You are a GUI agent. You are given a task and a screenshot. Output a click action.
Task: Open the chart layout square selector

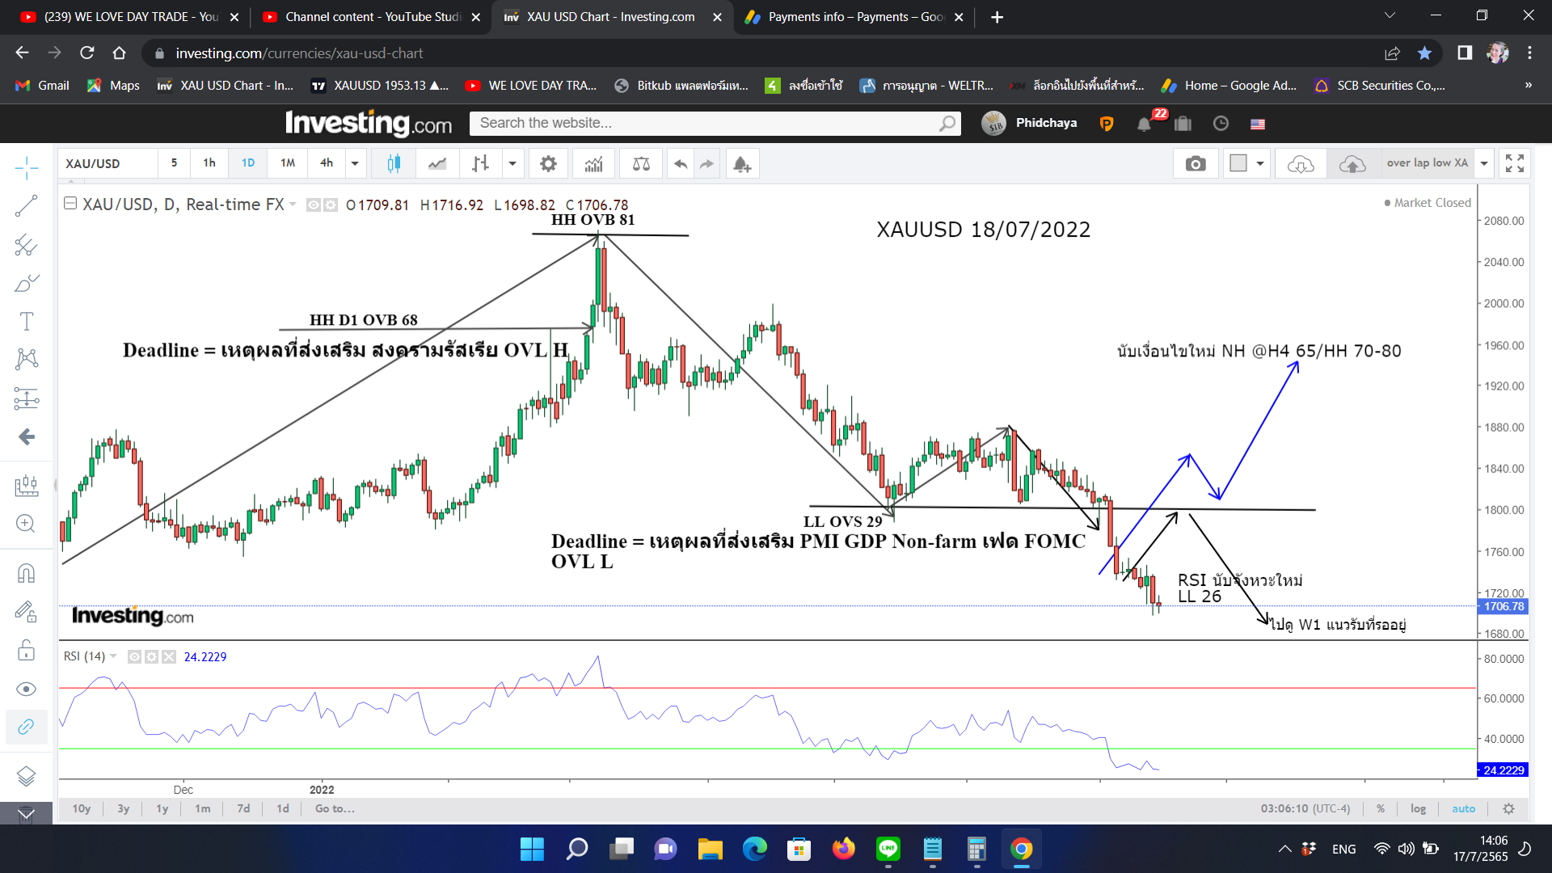[1238, 164]
